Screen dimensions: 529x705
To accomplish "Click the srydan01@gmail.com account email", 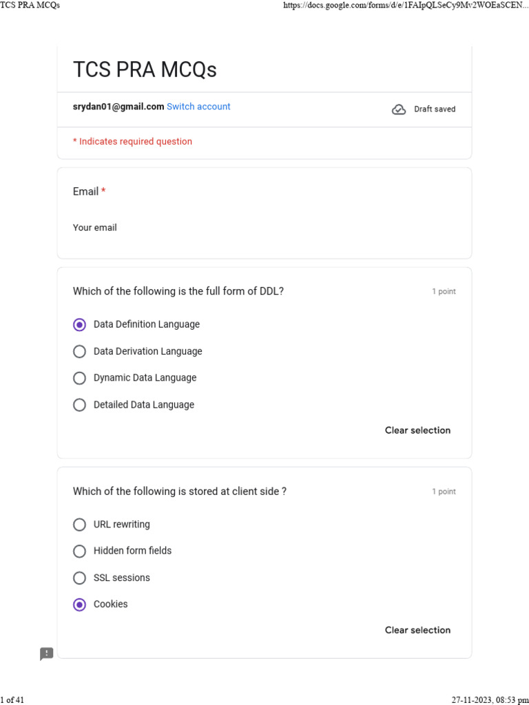I will coord(118,107).
